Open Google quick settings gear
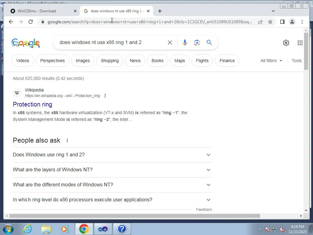Image resolution: width=313 pixels, height=235 pixels. coord(286,43)
